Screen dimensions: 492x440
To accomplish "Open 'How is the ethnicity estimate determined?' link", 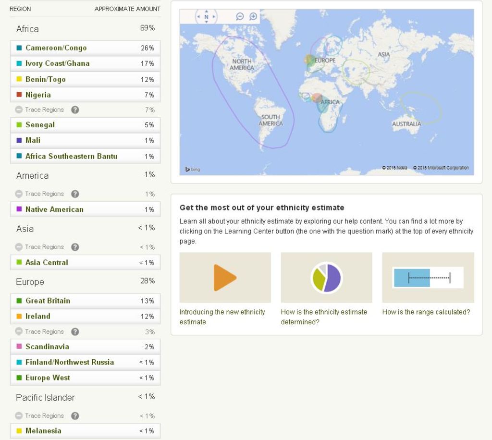I will pos(324,317).
